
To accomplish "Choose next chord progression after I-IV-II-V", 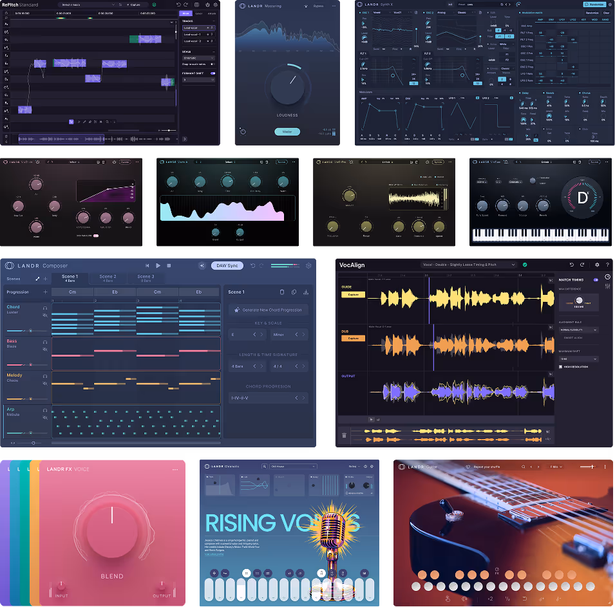I will pyautogui.click(x=303, y=398).
